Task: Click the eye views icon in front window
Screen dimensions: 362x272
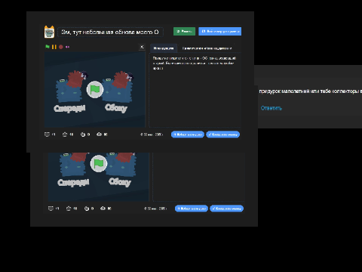Action: (99, 134)
